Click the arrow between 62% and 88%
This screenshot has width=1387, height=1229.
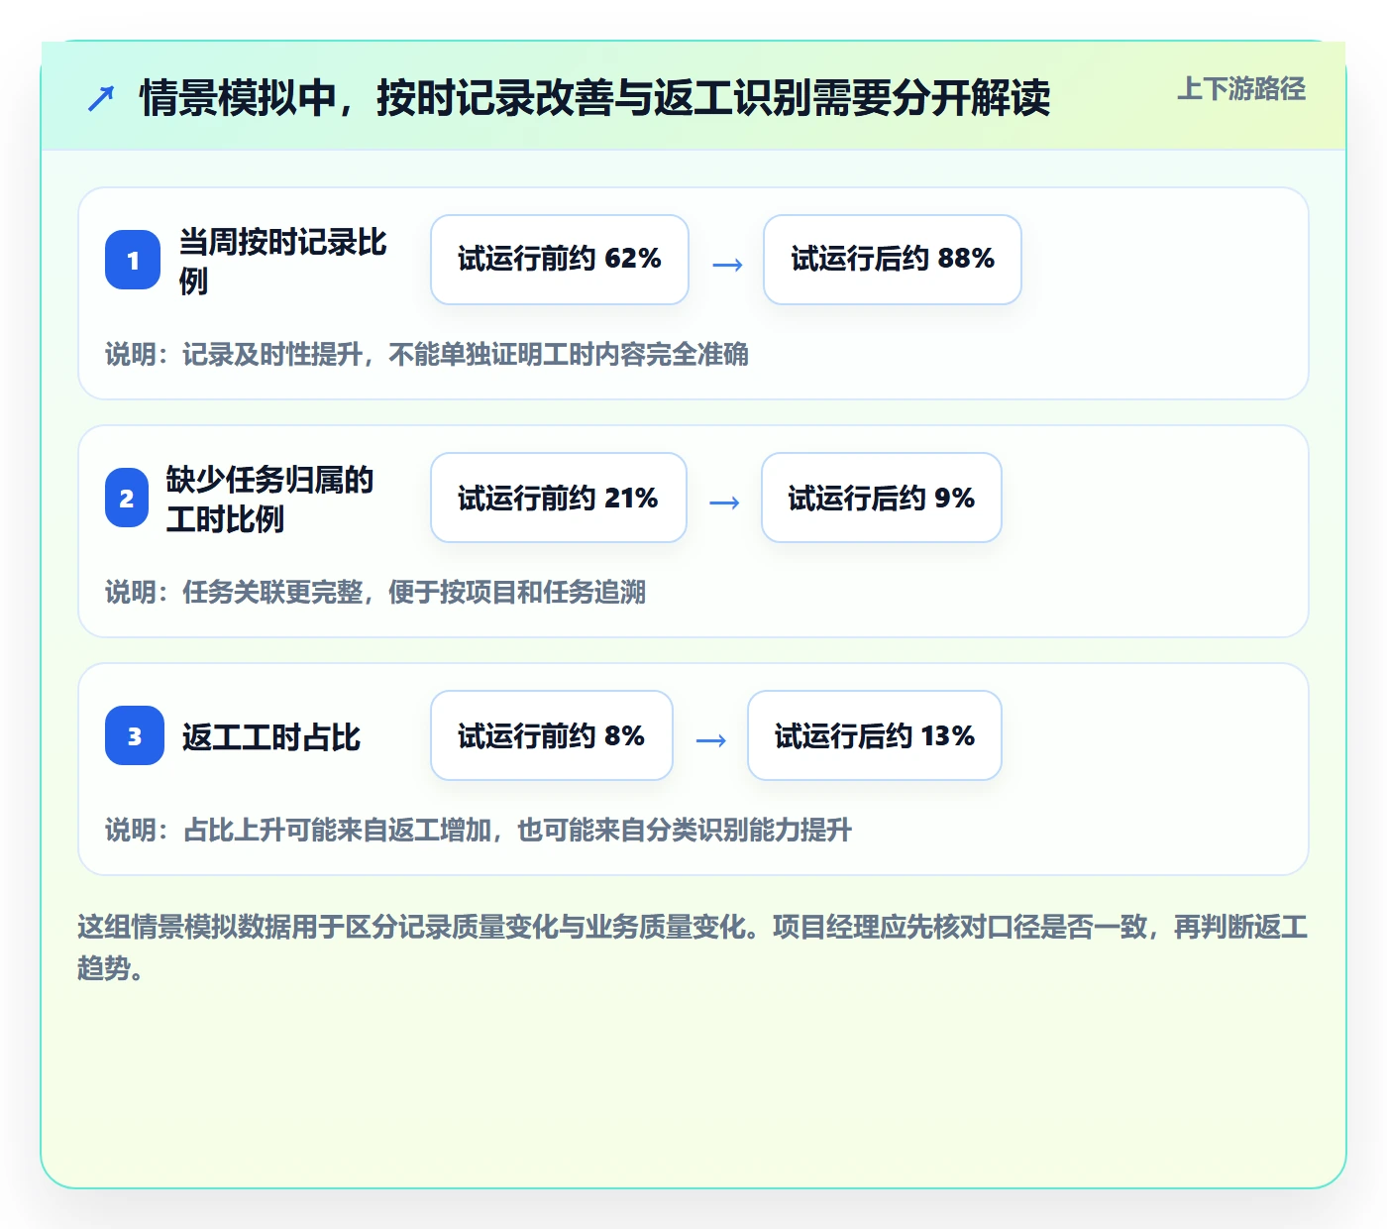point(727,265)
